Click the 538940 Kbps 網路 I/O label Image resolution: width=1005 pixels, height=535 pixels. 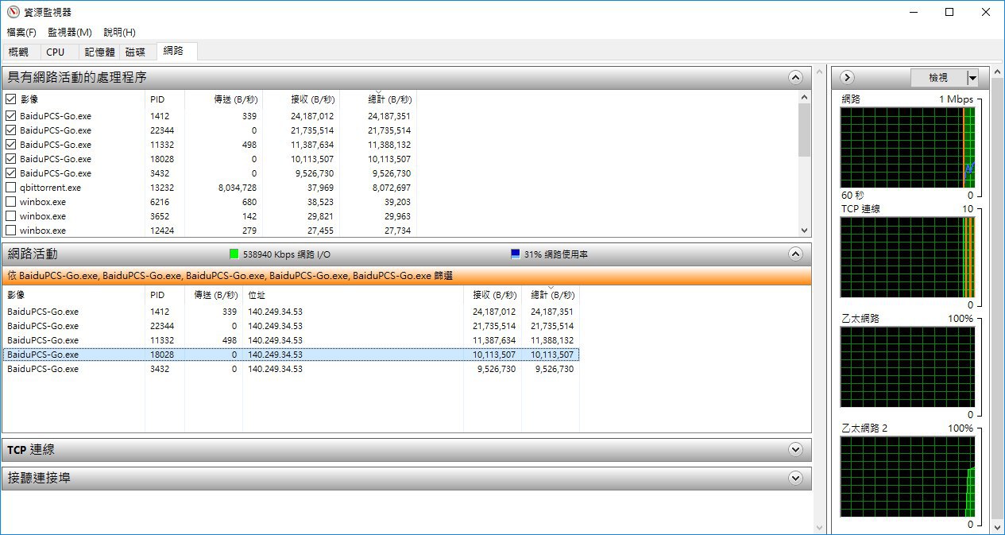[x=287, y=254]
